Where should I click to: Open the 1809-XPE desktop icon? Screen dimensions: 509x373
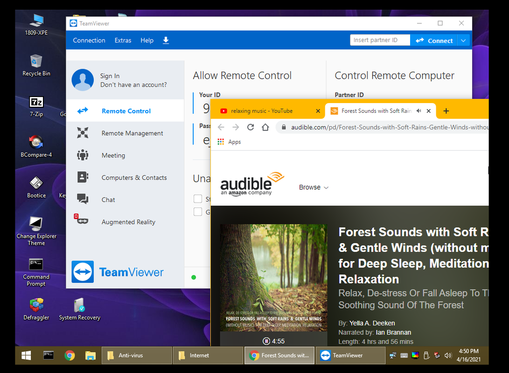36,25
